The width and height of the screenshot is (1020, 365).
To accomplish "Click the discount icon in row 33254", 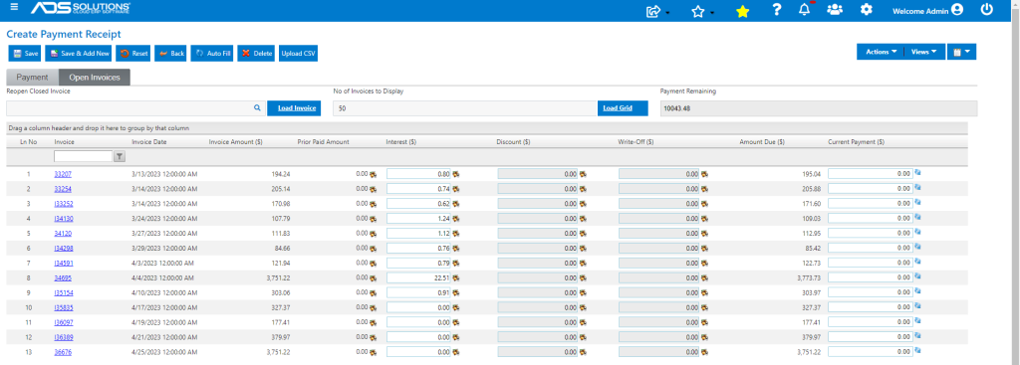I will [583, 189].
